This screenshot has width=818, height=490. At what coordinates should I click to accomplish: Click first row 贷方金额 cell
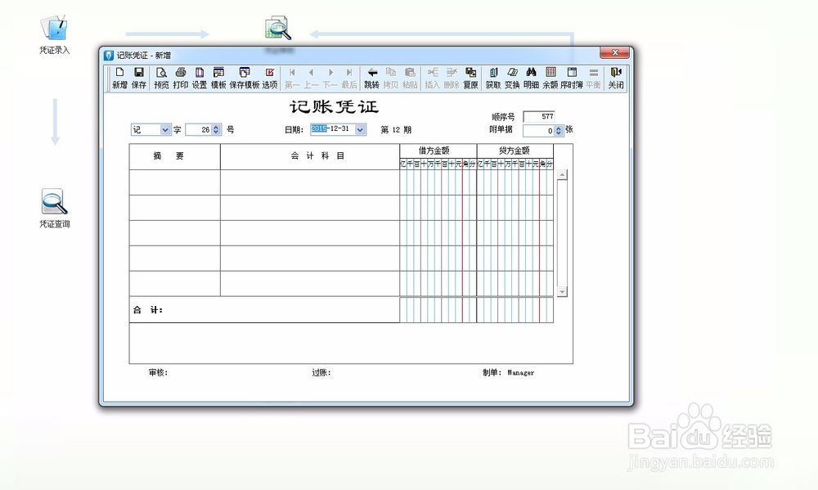(x=515, y=182)
